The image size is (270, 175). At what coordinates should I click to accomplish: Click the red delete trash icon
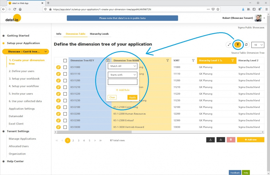pos(231,140)
